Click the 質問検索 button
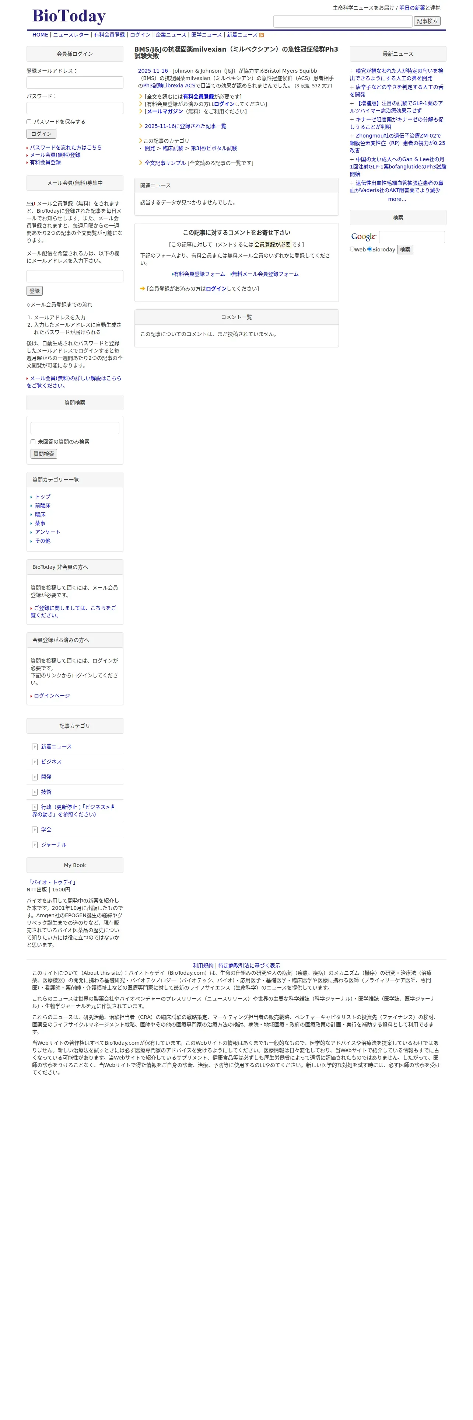The image size is (473, 1420). pos(43,454)
